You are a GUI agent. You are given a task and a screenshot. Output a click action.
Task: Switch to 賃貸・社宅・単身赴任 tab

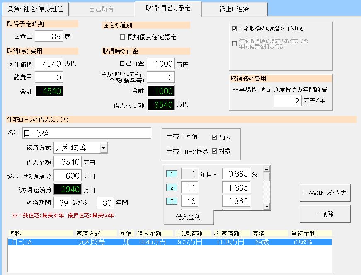click(x=34, y=8)
